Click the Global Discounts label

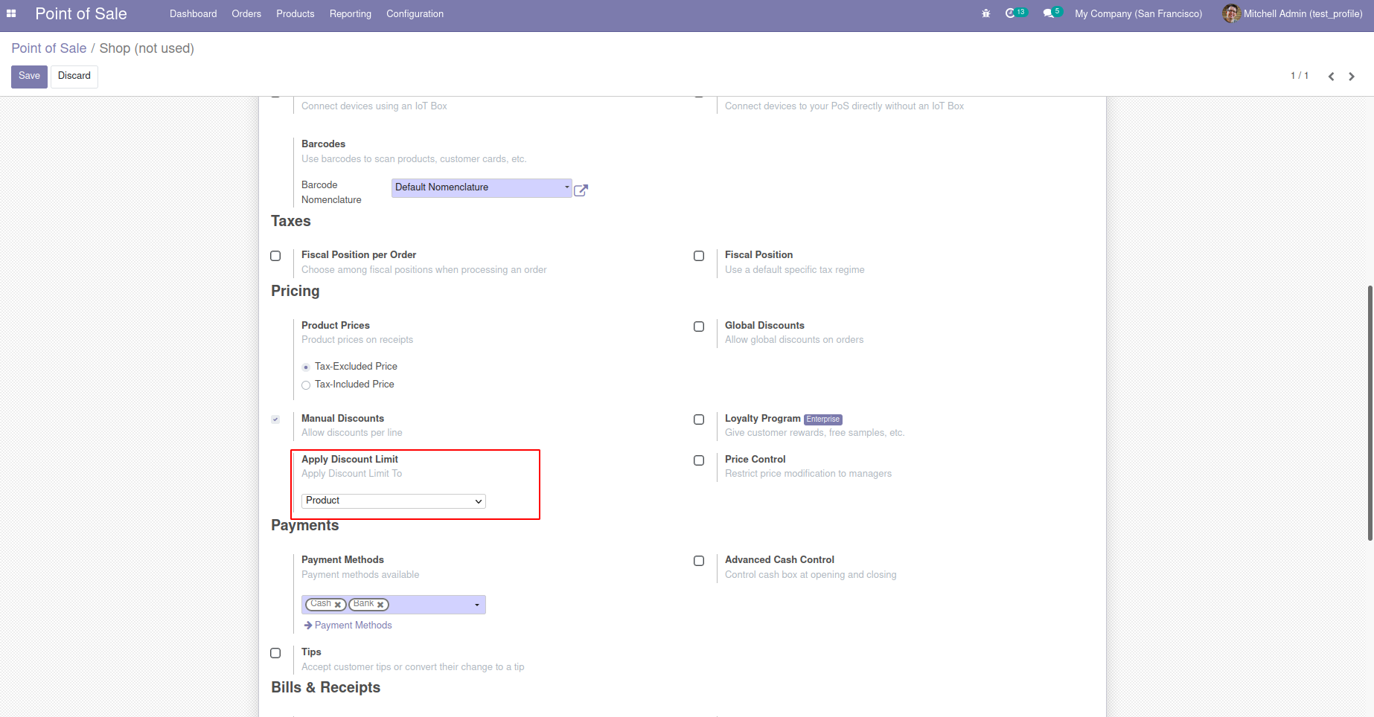pyautogui.click(x=764, y=326)
